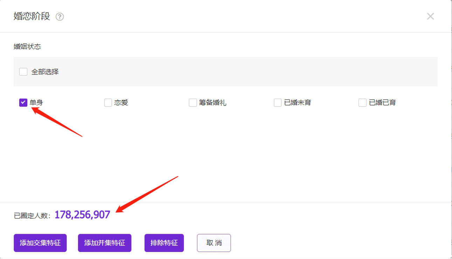The image size is (452, 259).
Task: Click the 恋爱 option label
Action: click(x=121, y=103)
